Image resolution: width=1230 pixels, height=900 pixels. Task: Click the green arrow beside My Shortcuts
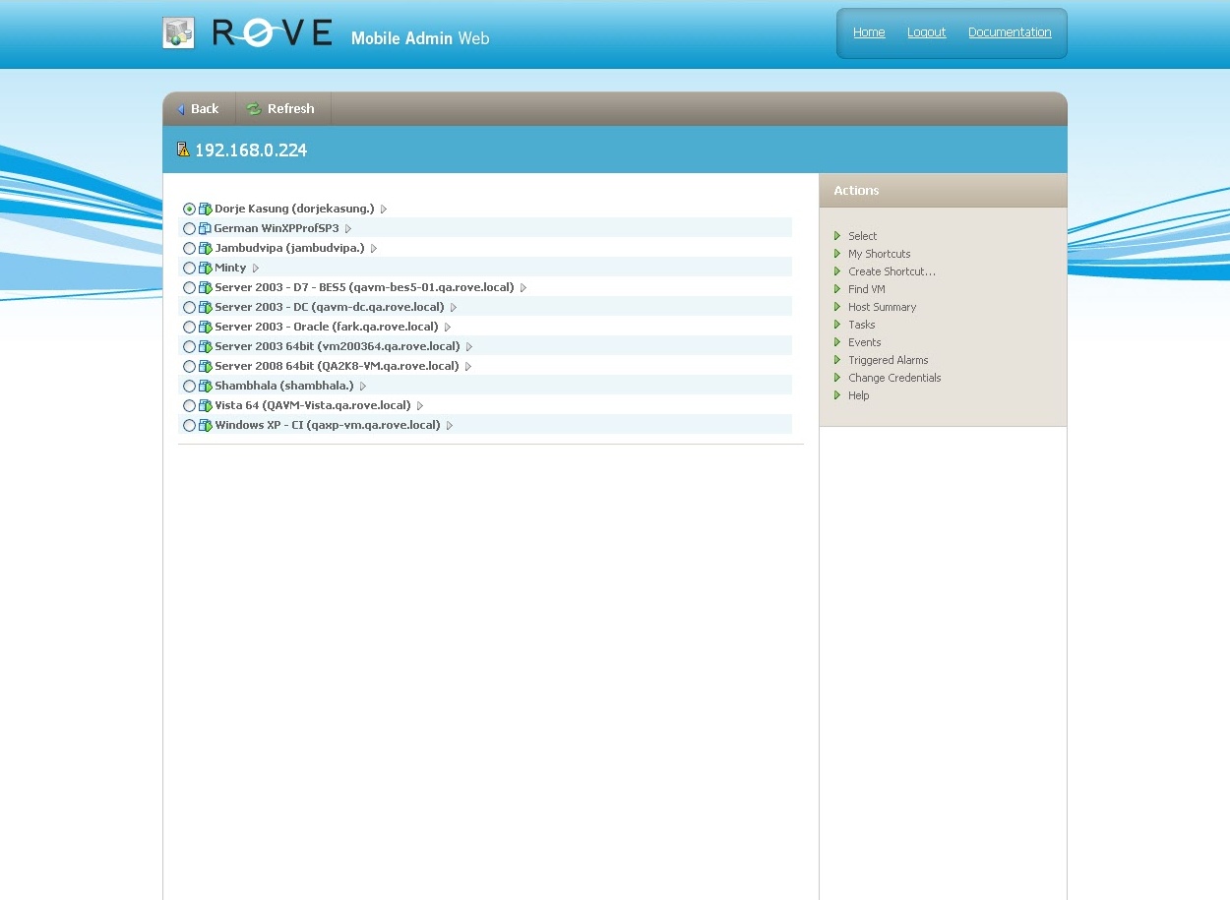837,254
